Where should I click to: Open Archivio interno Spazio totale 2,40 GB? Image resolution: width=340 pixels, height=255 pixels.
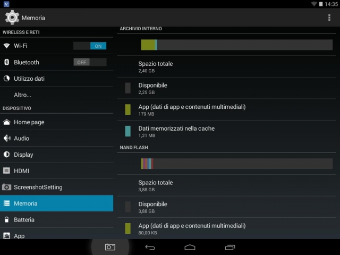tap(227, 67)
